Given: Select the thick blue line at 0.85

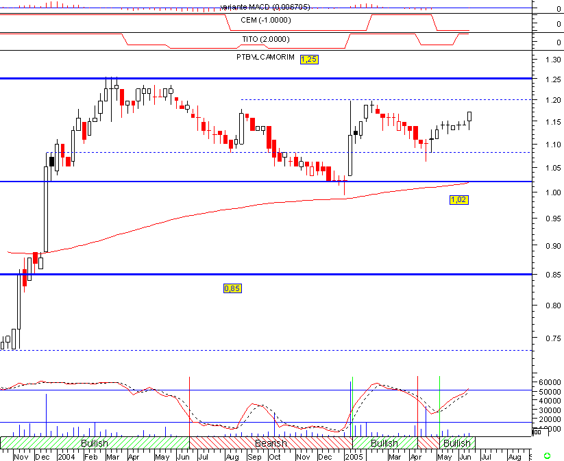Looking at the screenshot, I should (x=266, y=275).
